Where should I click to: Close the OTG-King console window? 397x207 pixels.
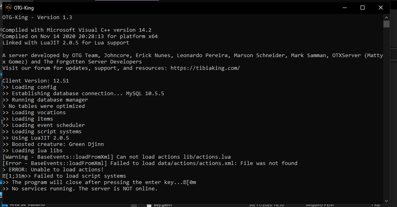pyautogui.click(x=381, y=8)
